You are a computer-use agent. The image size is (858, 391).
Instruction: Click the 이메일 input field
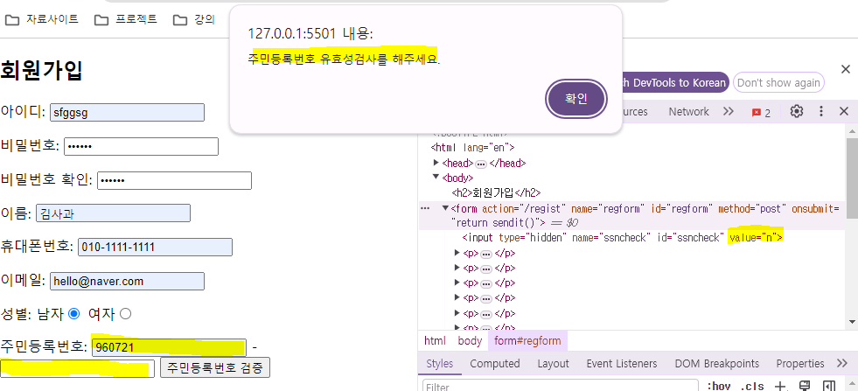[127, 281]
